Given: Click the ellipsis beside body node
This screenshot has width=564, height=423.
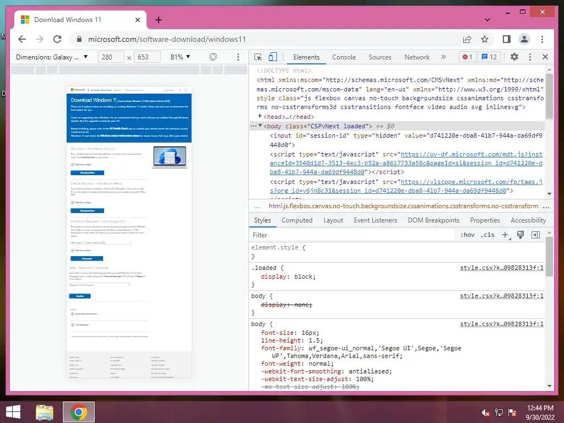Looking at the screenshot, I should tap(253, 126).
